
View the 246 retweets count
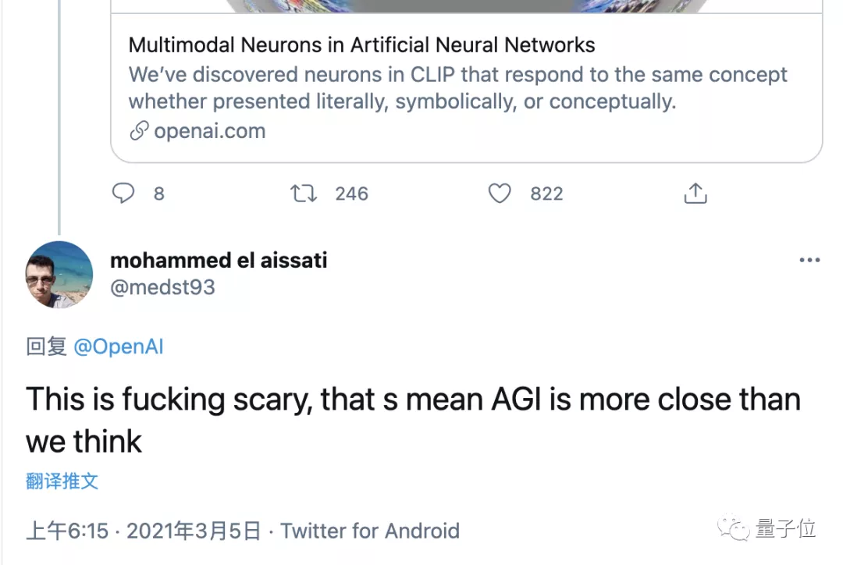tap(351, 194)
